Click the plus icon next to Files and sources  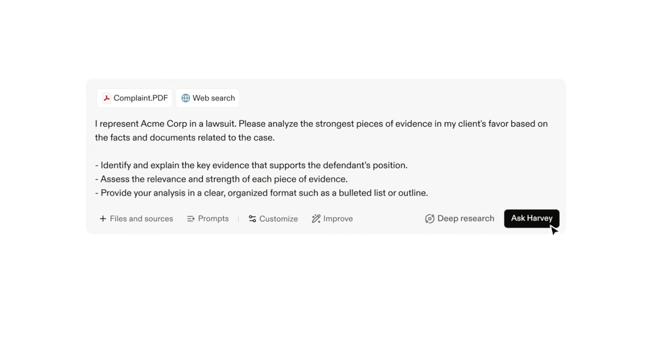(x=103, y=219)
